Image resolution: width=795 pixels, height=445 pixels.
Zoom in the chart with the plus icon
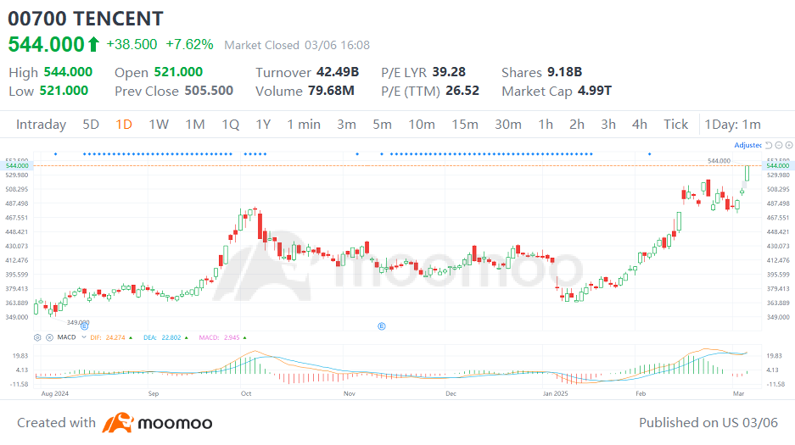click(x=789, y=145)
